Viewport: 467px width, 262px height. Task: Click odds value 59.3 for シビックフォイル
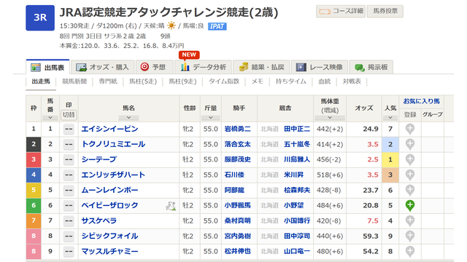[x=371, y=236]
